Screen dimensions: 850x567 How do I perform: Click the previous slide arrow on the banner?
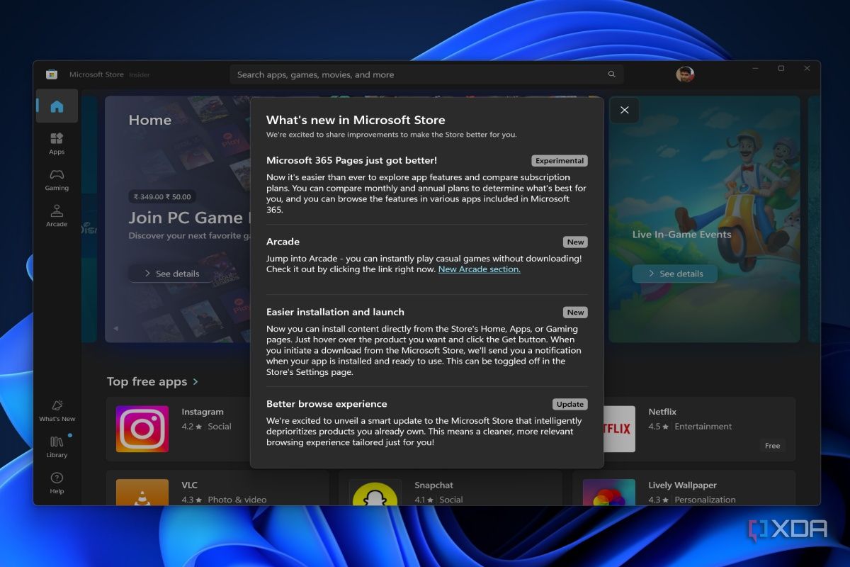tap(115, 328)
